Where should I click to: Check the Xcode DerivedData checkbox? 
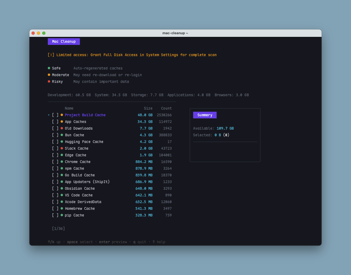55,202
